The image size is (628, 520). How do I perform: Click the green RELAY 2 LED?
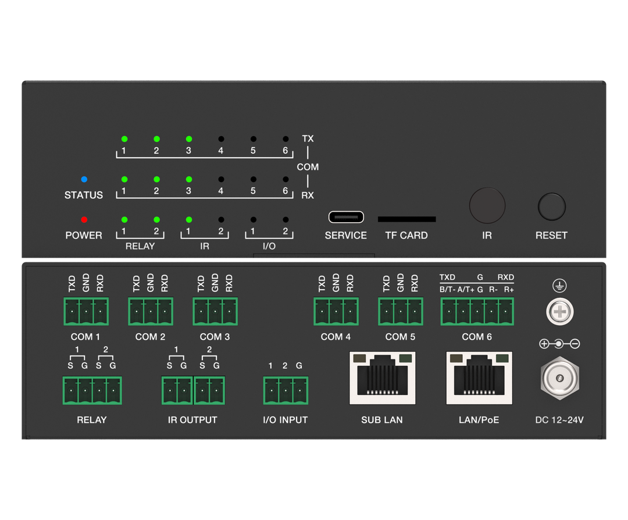[156, 219]
